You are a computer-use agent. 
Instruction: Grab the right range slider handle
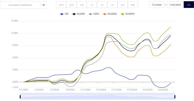click(175, 97)
